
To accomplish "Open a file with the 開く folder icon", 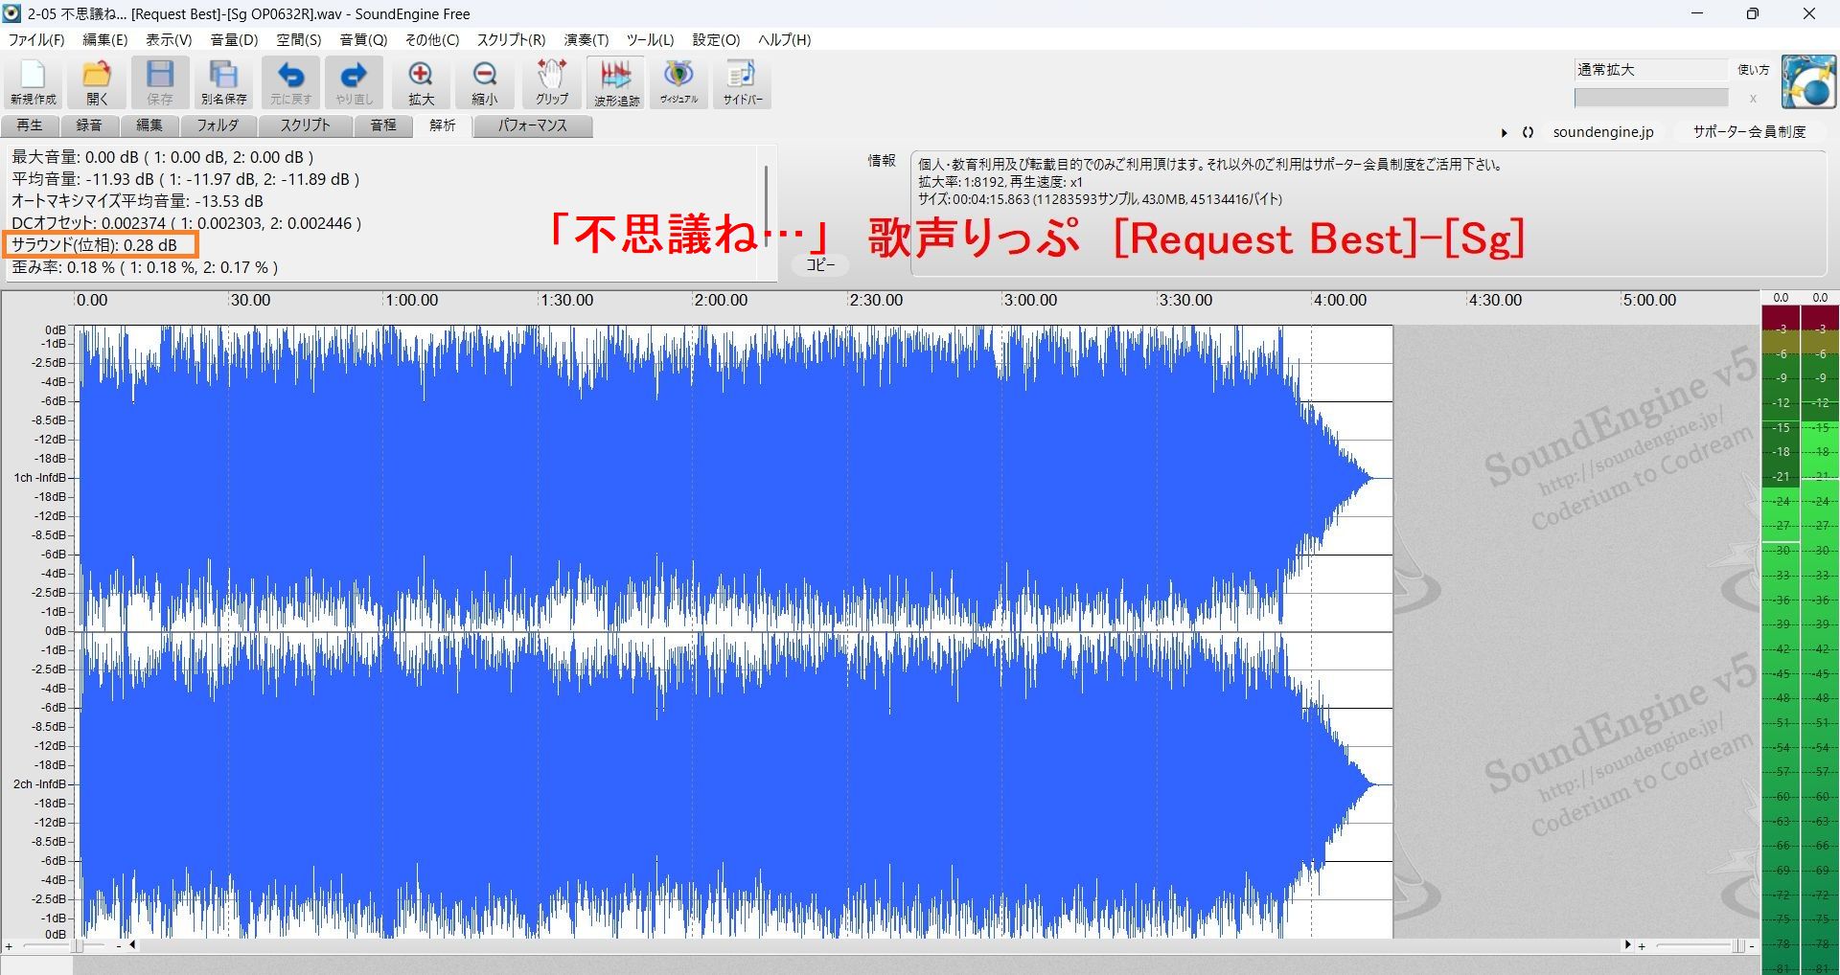I will coord(97,82).
